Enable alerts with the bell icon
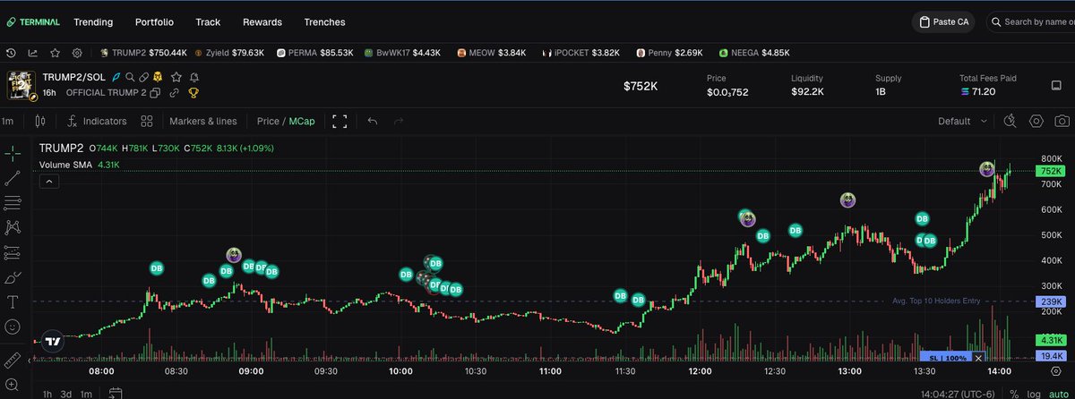The height and width of the screenshot is (399, 1075). coord(194,78)
